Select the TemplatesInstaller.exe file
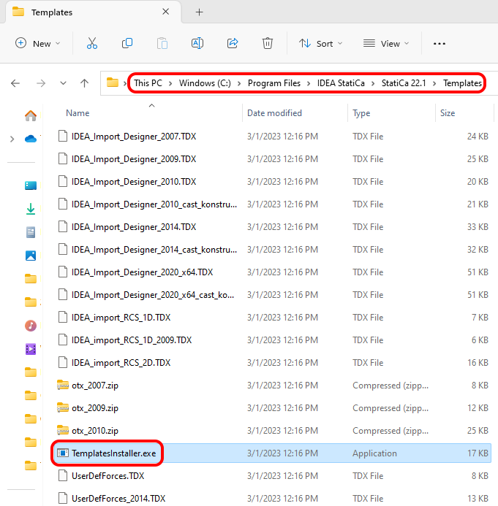The image size is (498, 506). tap(113, 454)
